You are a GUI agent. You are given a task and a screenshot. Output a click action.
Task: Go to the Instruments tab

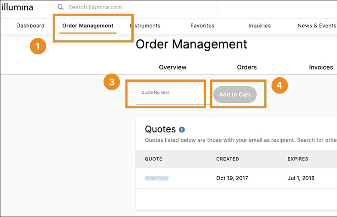pos(146,26)
